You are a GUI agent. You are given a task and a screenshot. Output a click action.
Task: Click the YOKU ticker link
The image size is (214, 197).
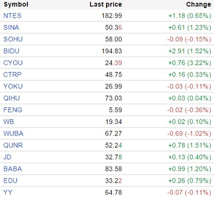tap(13, 86)
